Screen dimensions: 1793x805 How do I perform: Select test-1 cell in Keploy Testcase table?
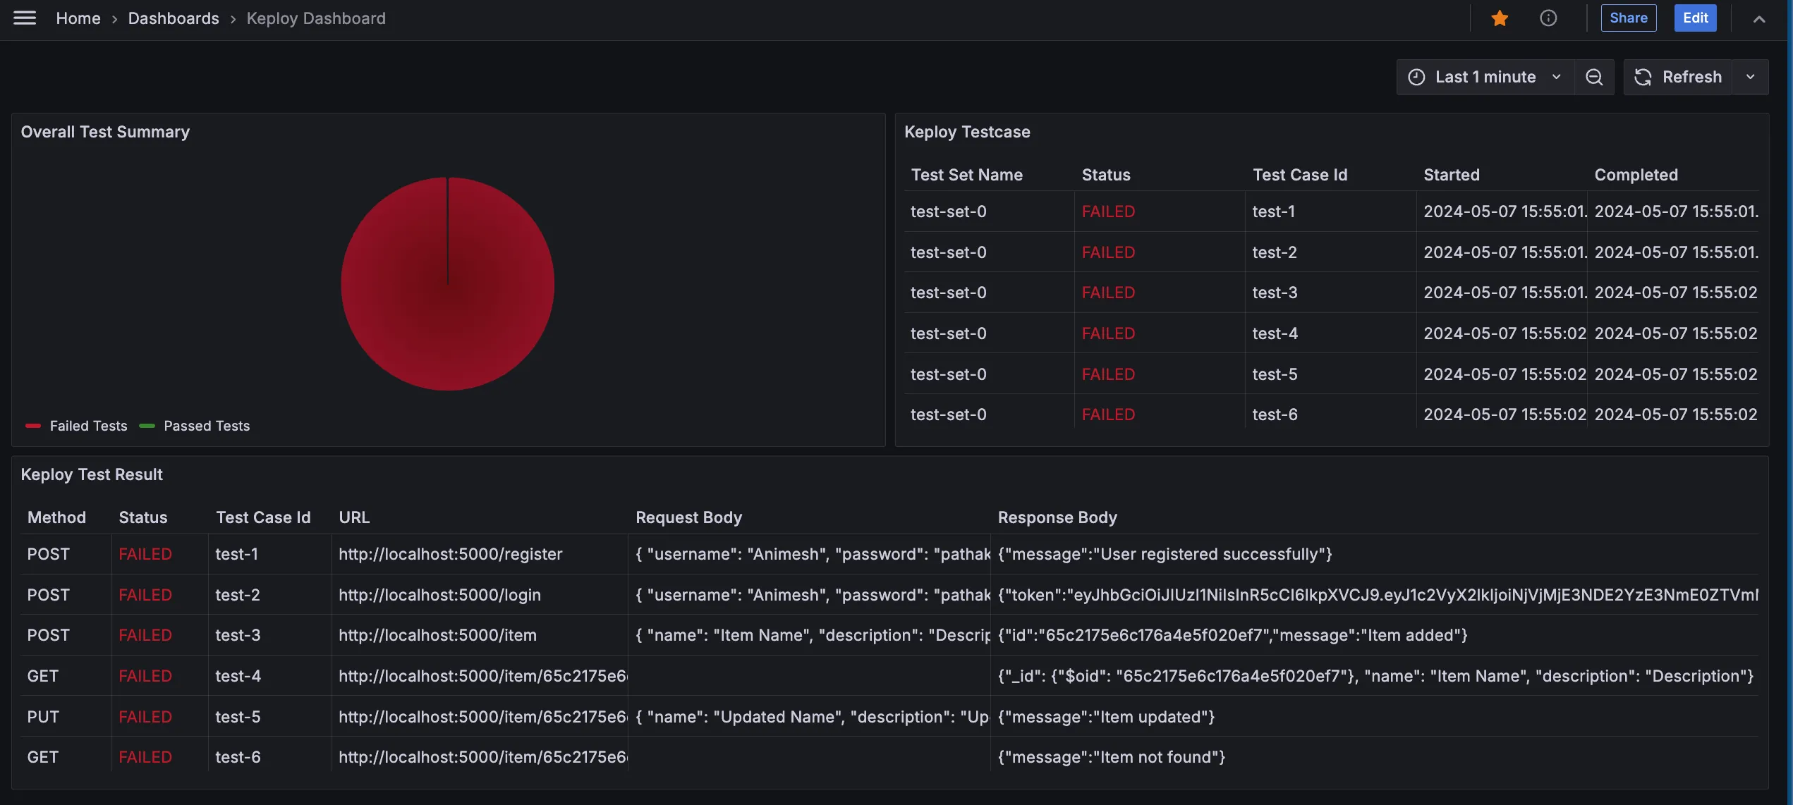click(1330, 211)
